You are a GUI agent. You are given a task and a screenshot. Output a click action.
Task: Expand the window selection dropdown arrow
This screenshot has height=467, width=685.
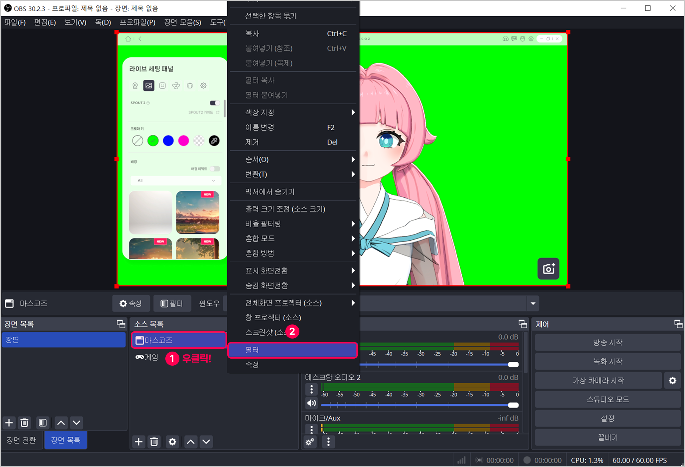point(533,303)
